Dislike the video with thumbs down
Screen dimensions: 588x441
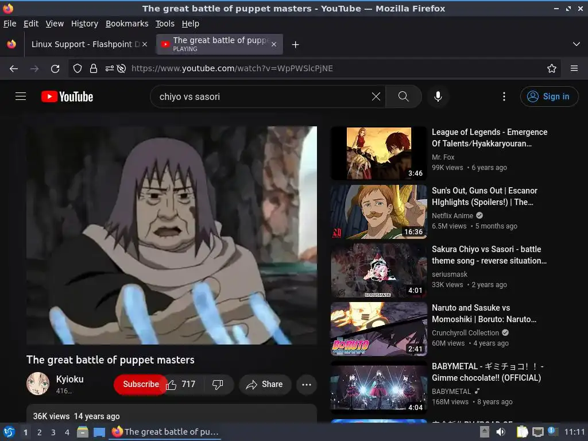[218, 384]
